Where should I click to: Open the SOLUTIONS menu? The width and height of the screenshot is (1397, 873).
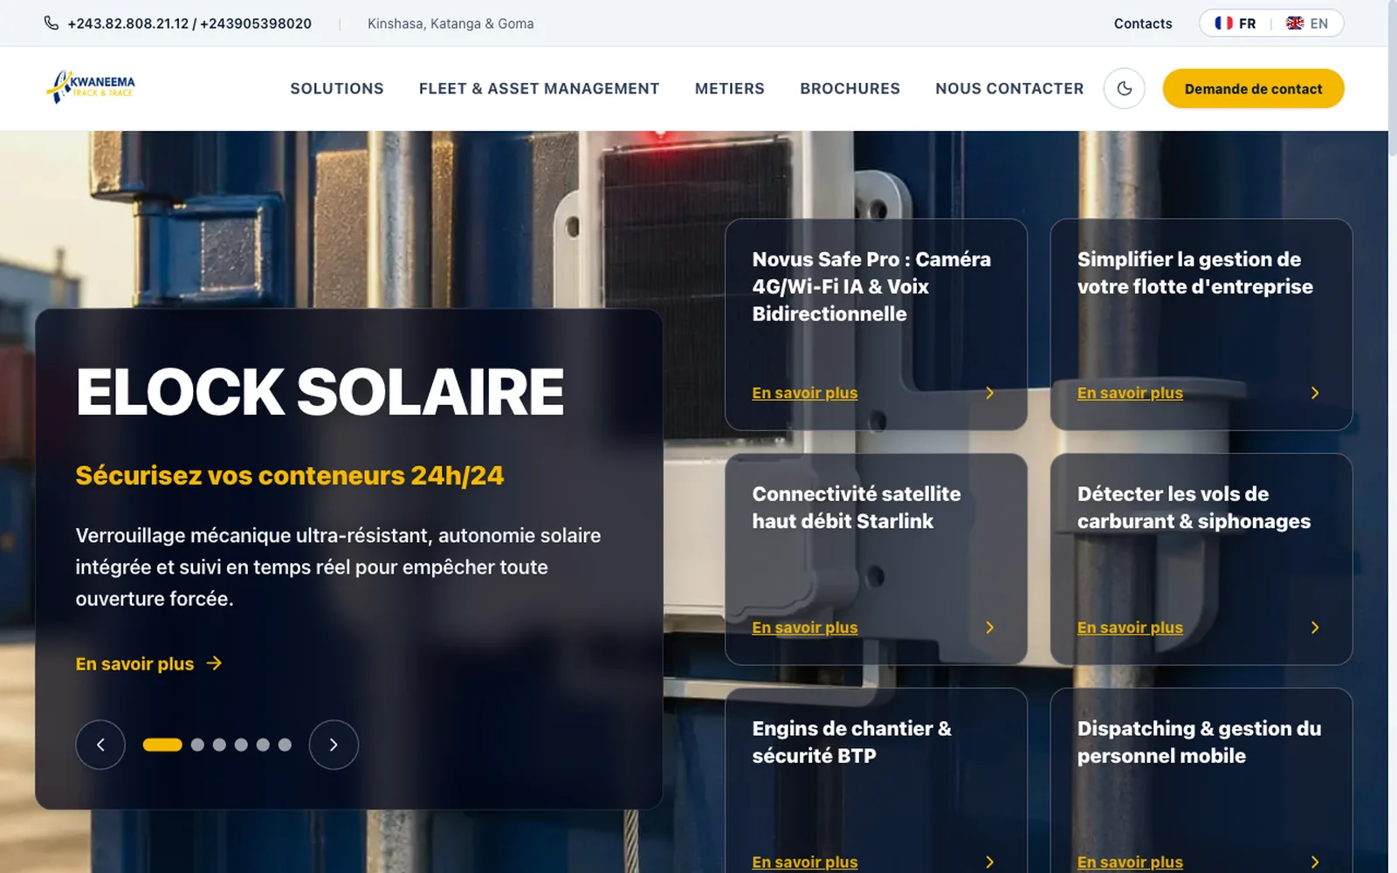(337, 88)
